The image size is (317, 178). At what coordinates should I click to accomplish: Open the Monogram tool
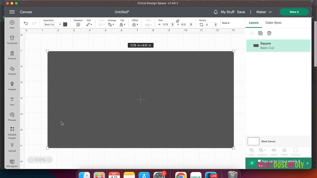[12, 163]
